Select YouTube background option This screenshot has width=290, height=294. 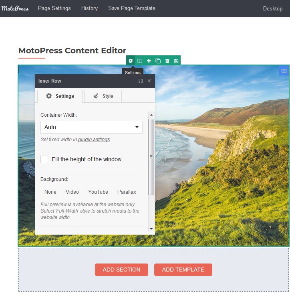pos(98,192)
